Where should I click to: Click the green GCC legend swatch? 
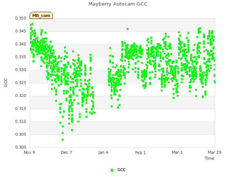coord(112,170)
